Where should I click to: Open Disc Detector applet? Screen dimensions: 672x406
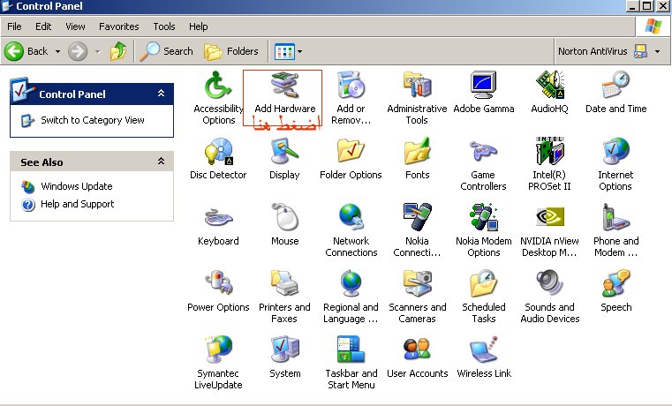click(x=218, y=159)
